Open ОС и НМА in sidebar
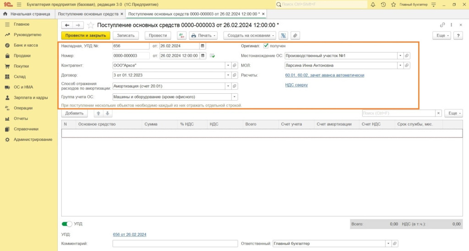 click(23, 87)
